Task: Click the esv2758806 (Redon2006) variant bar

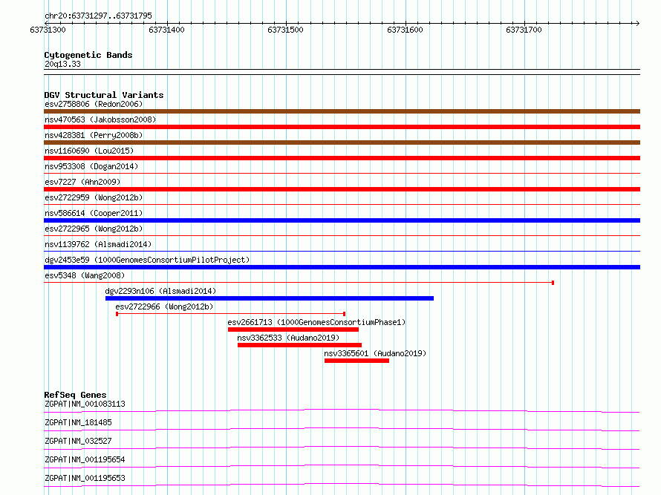Action: tap(342, 111)
